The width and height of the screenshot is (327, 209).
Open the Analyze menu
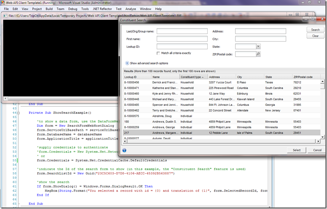point(131,9)
